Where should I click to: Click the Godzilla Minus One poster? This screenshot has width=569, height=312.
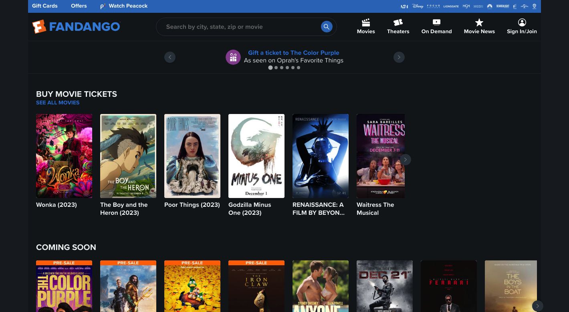coord(256,156)
